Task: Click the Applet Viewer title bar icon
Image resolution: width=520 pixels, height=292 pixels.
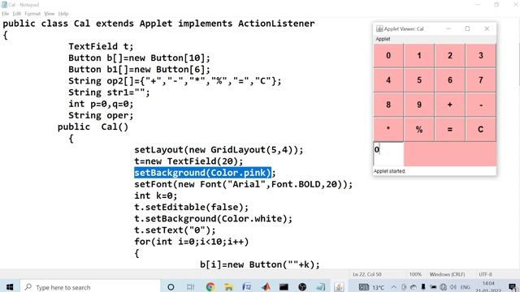Action: pos(379,29)
